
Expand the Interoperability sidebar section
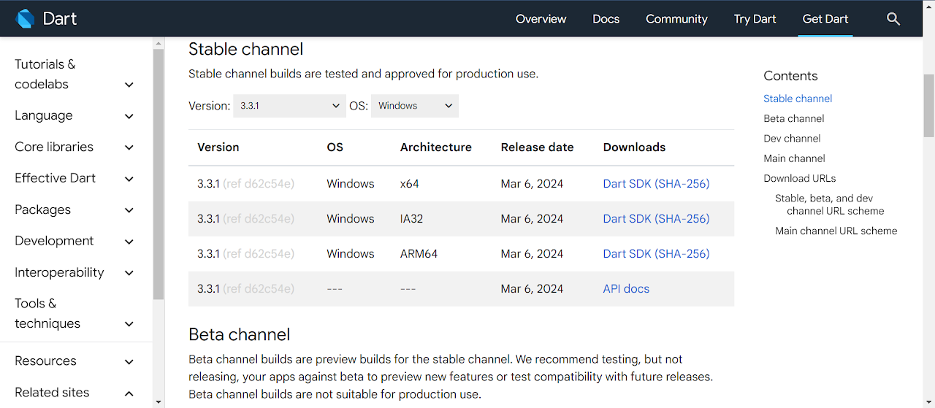tap(75, 272)
